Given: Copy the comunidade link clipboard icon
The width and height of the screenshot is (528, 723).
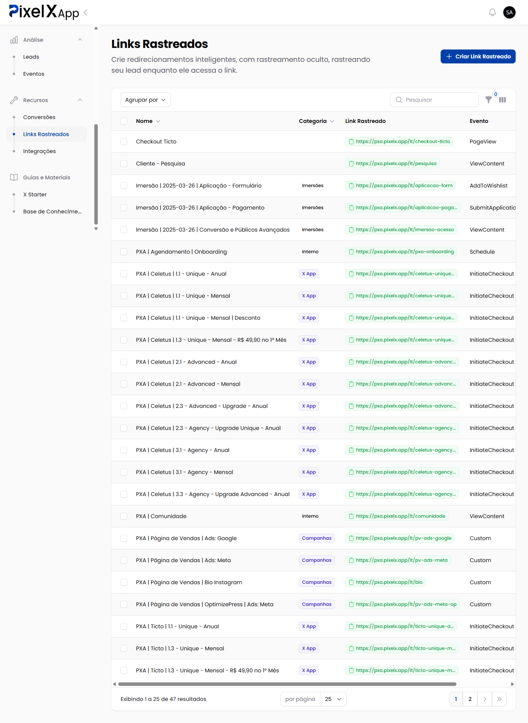Looking at the screenshot, I should click(351, 516).
